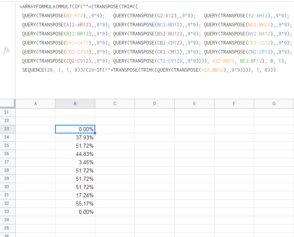
Task: Select row 24 header
Action: point(7,137)
